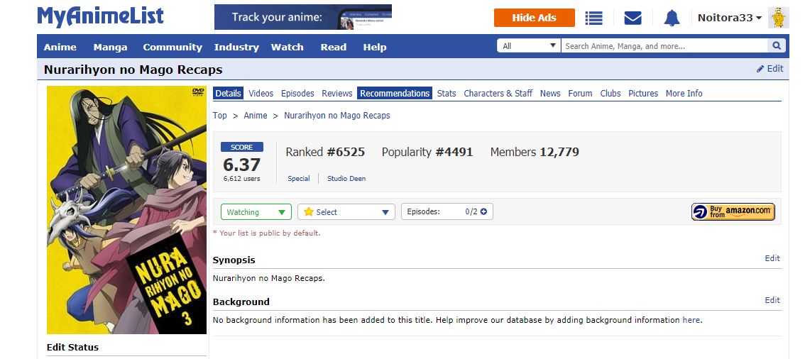
Task: Open the score Select dropdown
Action: click(346, 212)
